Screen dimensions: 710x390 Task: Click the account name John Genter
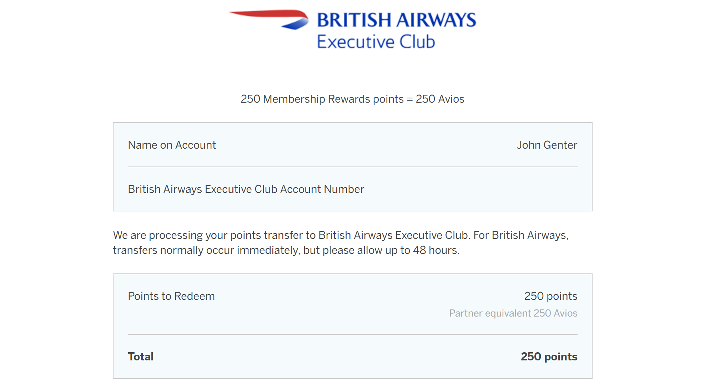[547, 145]
